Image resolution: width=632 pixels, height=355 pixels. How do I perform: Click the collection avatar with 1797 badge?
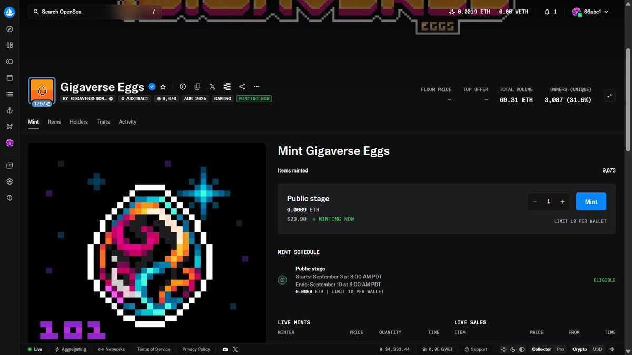(42, 92)
